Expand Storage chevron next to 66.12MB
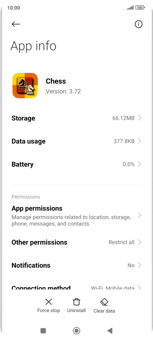Image resolution: width=153 pixels, height=340 pixels. point(140,118)
